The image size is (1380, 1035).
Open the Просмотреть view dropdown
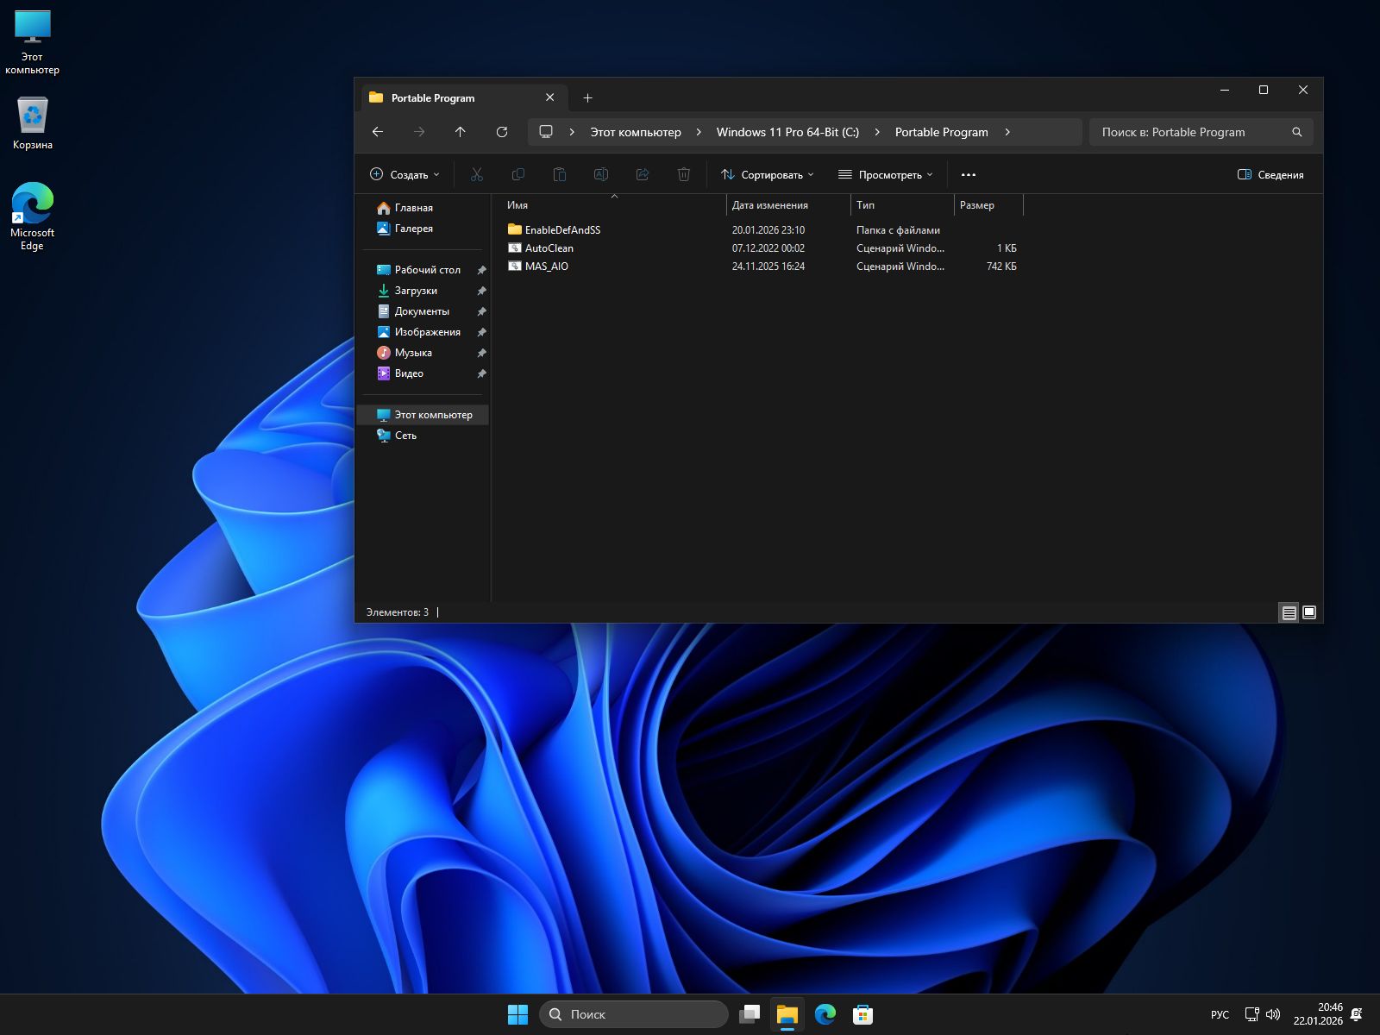click(885, 175)
